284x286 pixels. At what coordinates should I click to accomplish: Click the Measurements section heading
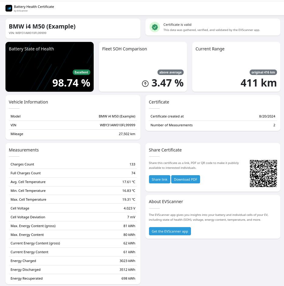[24, 150]
